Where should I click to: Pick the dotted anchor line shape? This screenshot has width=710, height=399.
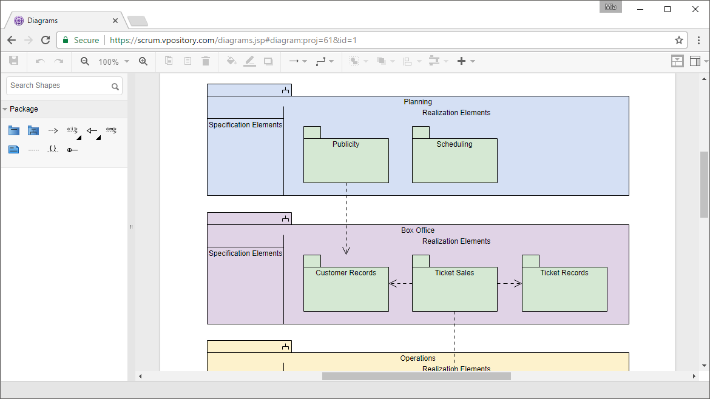pyautogui.click(x=33, y=150)
